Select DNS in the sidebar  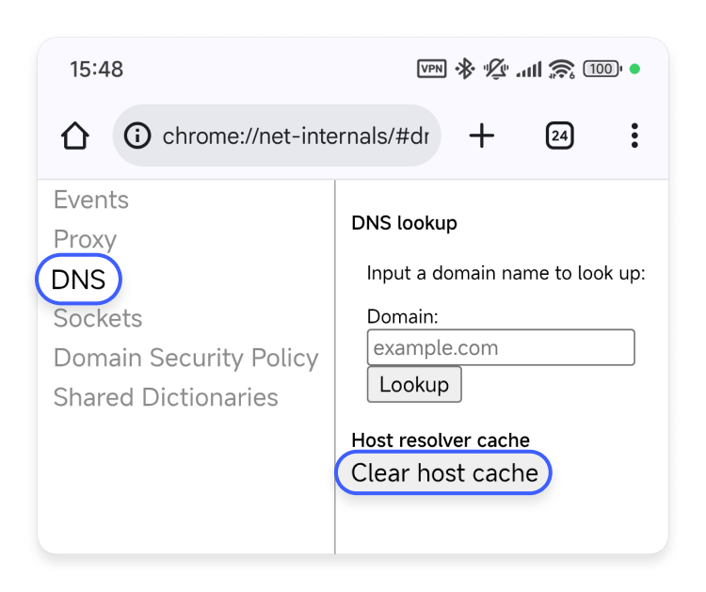coord(78,280)
